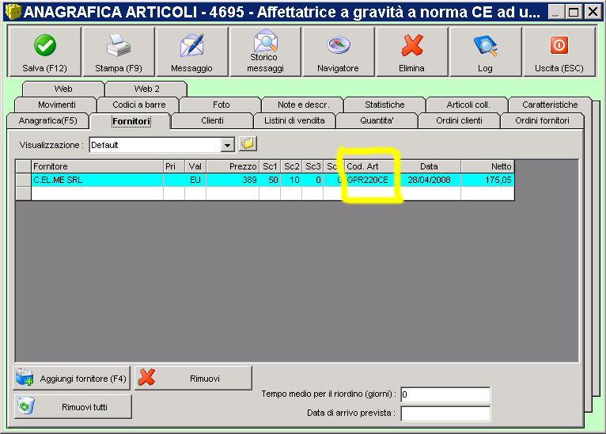Viewport: 606px width, 434px height.
Task: Click the Data column header
Action: pos(430,166)
